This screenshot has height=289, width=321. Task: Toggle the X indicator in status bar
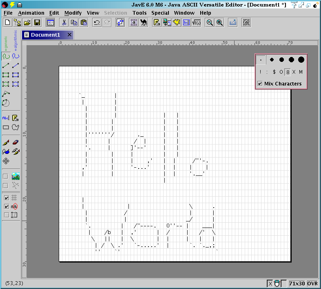(270, 283)
